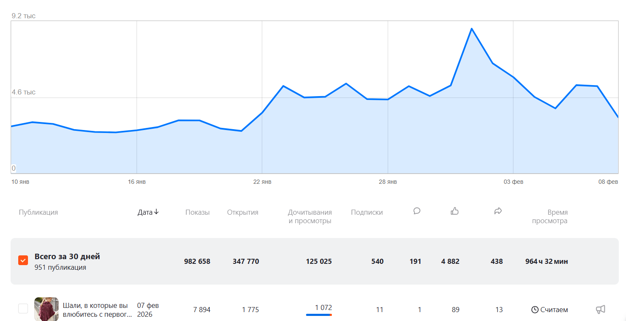This screenshot has width=626, height=321.
Task: Click the highest peak of the chart line
Action: (471, 29)
